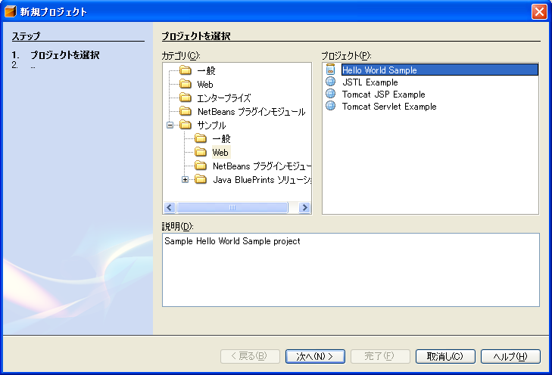Select Web under サンプル
The image size is (552, 375).
point(221,153)
